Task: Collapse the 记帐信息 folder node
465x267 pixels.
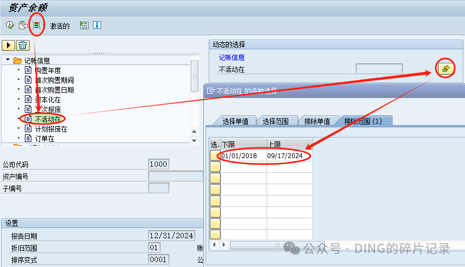Action: coord(8,60)
